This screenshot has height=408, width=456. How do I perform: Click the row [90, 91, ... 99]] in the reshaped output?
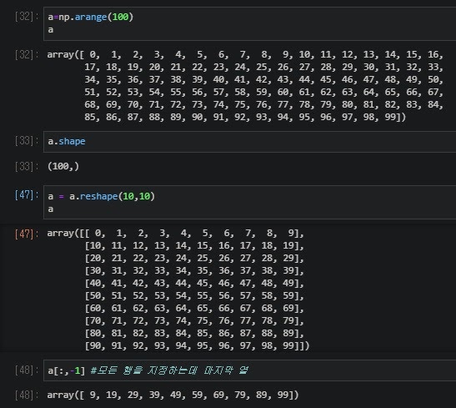tap(198, 345)
